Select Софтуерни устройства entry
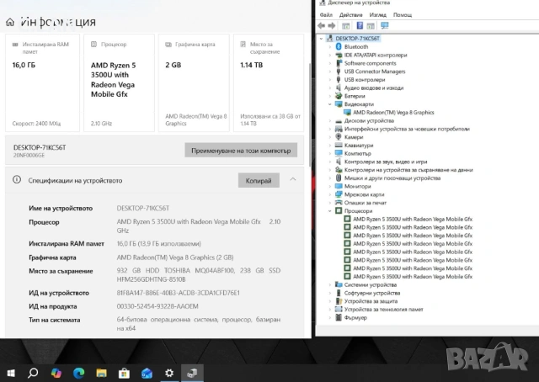 point(372,293)
